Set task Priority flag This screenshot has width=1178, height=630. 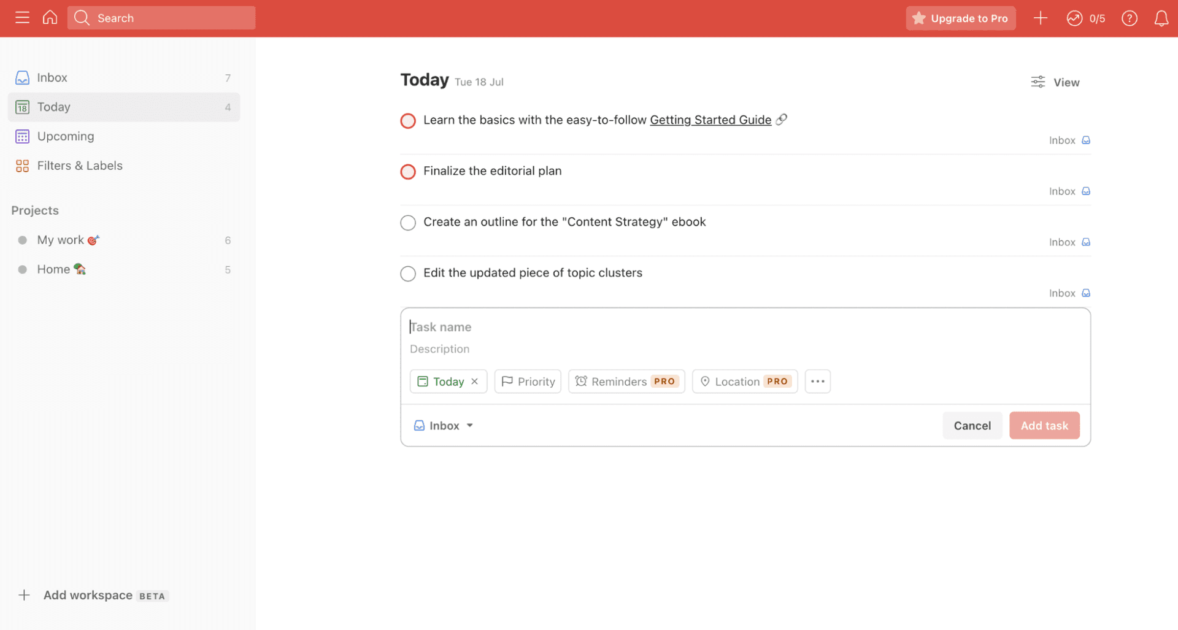(x=528, y=382)
